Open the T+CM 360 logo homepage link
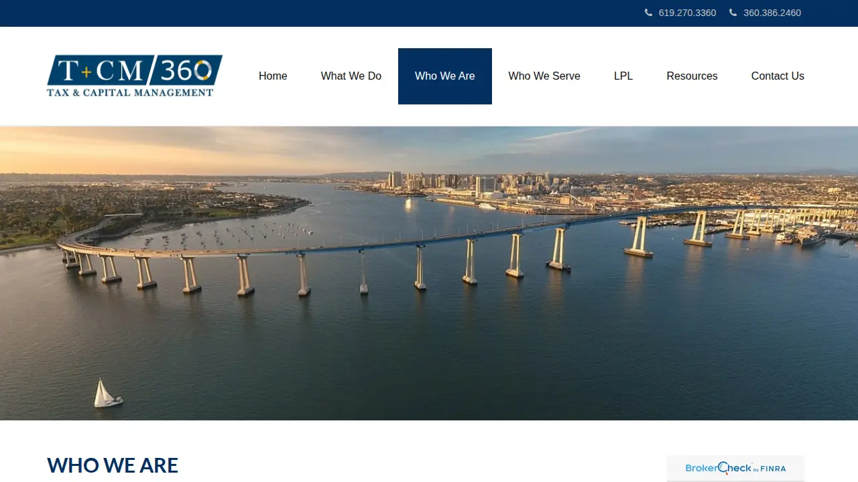858x482 pixels. click(135, 76)
